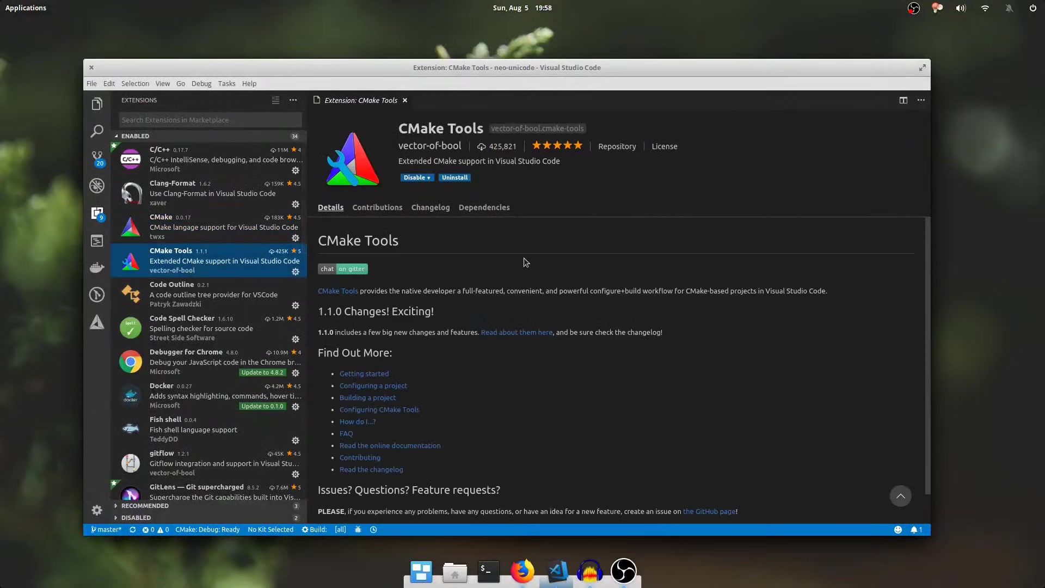Click the debug bug icon in status bar
This screenshot has width=1045, height=588.
[x=358, y=530]
